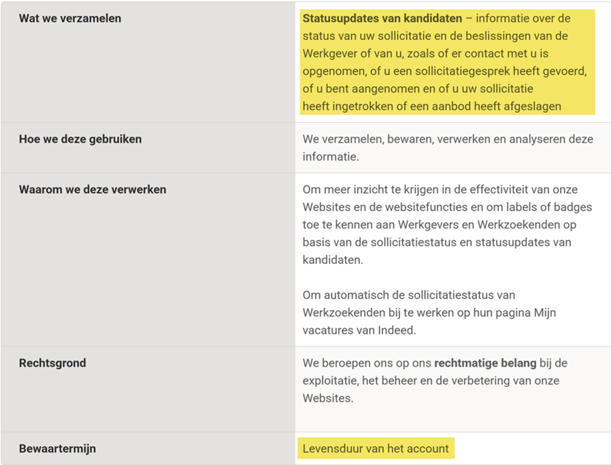Click the paragraph starting "Om meer inzicht"
The width and height of the screenshot is (611, 465).
click(447, 224)
